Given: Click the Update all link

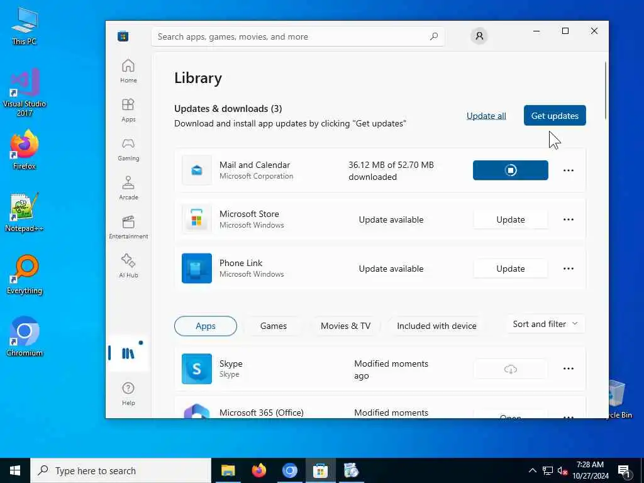Looking at the screenshot, I should 486,116.
